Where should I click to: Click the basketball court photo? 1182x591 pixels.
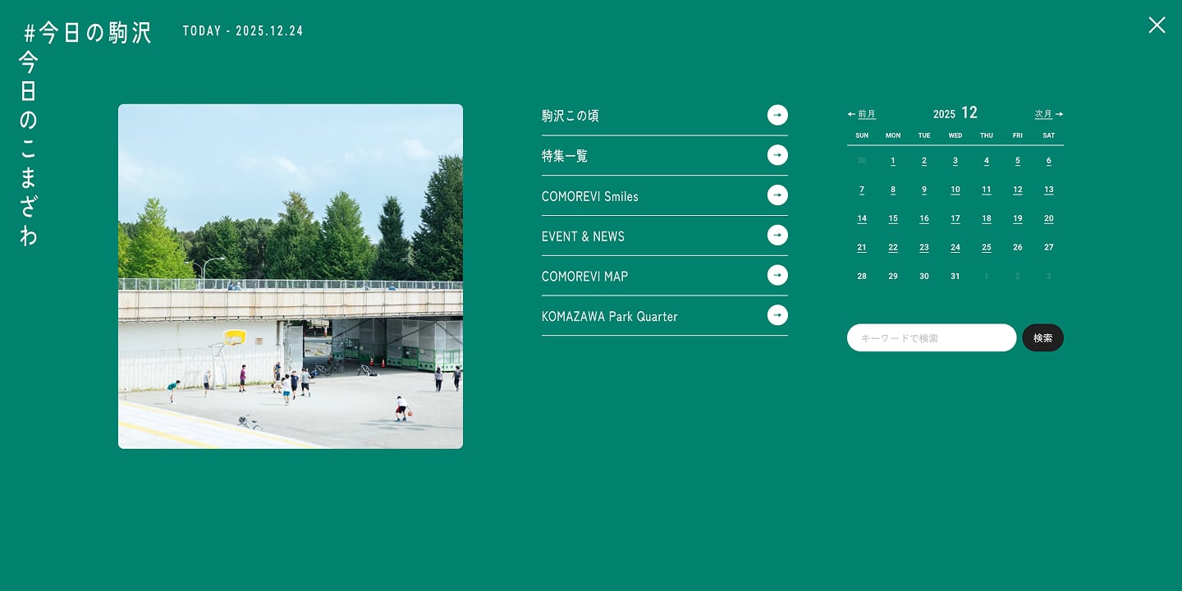point(291,277)
